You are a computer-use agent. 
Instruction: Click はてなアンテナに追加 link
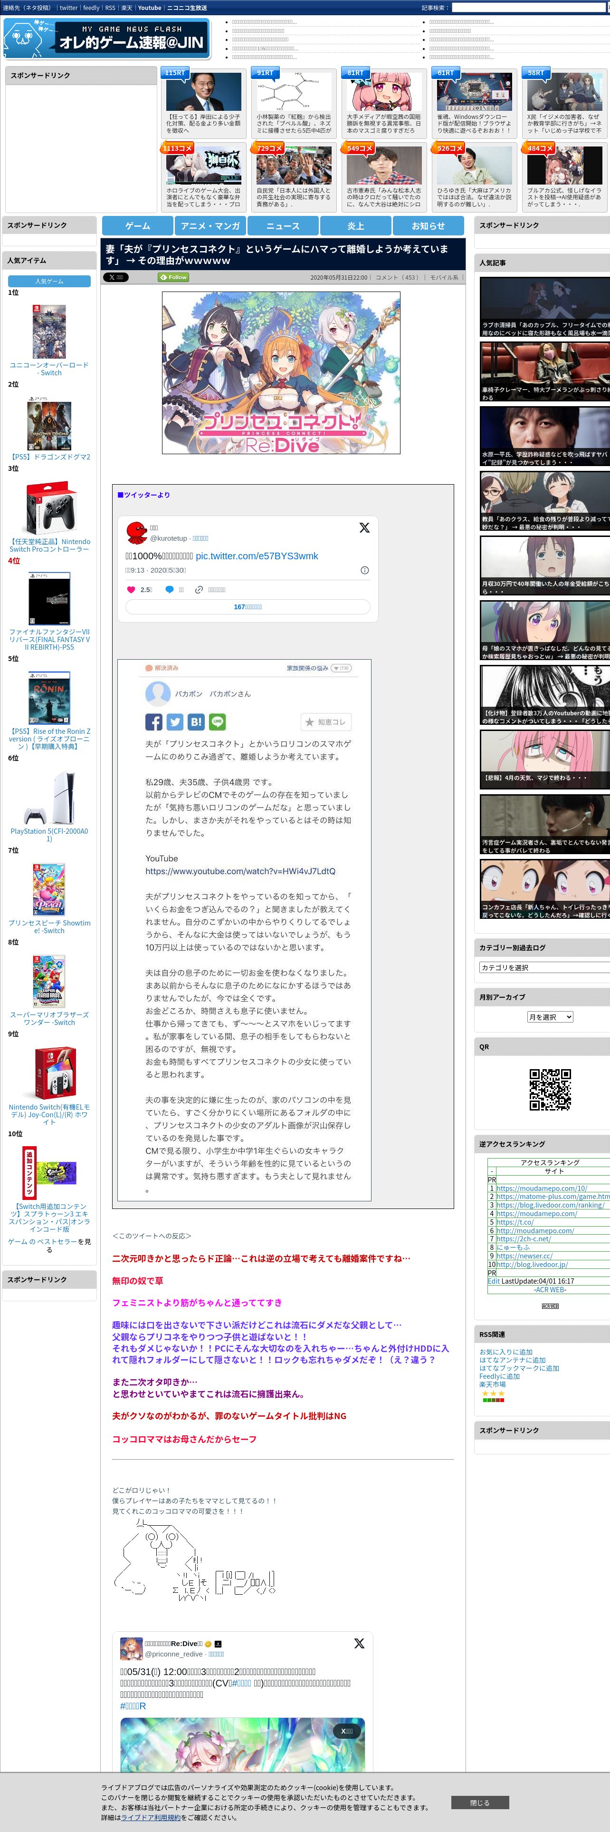click(x=513, y=1360)
